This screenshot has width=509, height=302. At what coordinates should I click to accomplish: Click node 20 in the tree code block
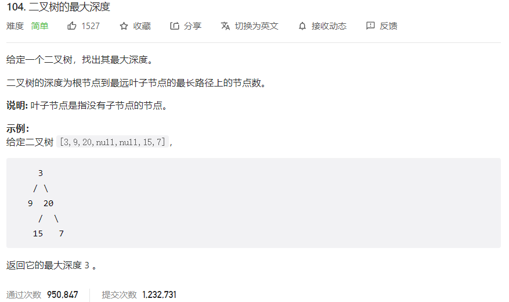pyautogui.click(x=48, y=203)
